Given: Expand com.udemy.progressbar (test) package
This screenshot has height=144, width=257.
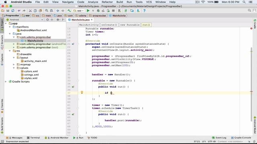Looking at the screenshot, I should [x=14, y=47].
